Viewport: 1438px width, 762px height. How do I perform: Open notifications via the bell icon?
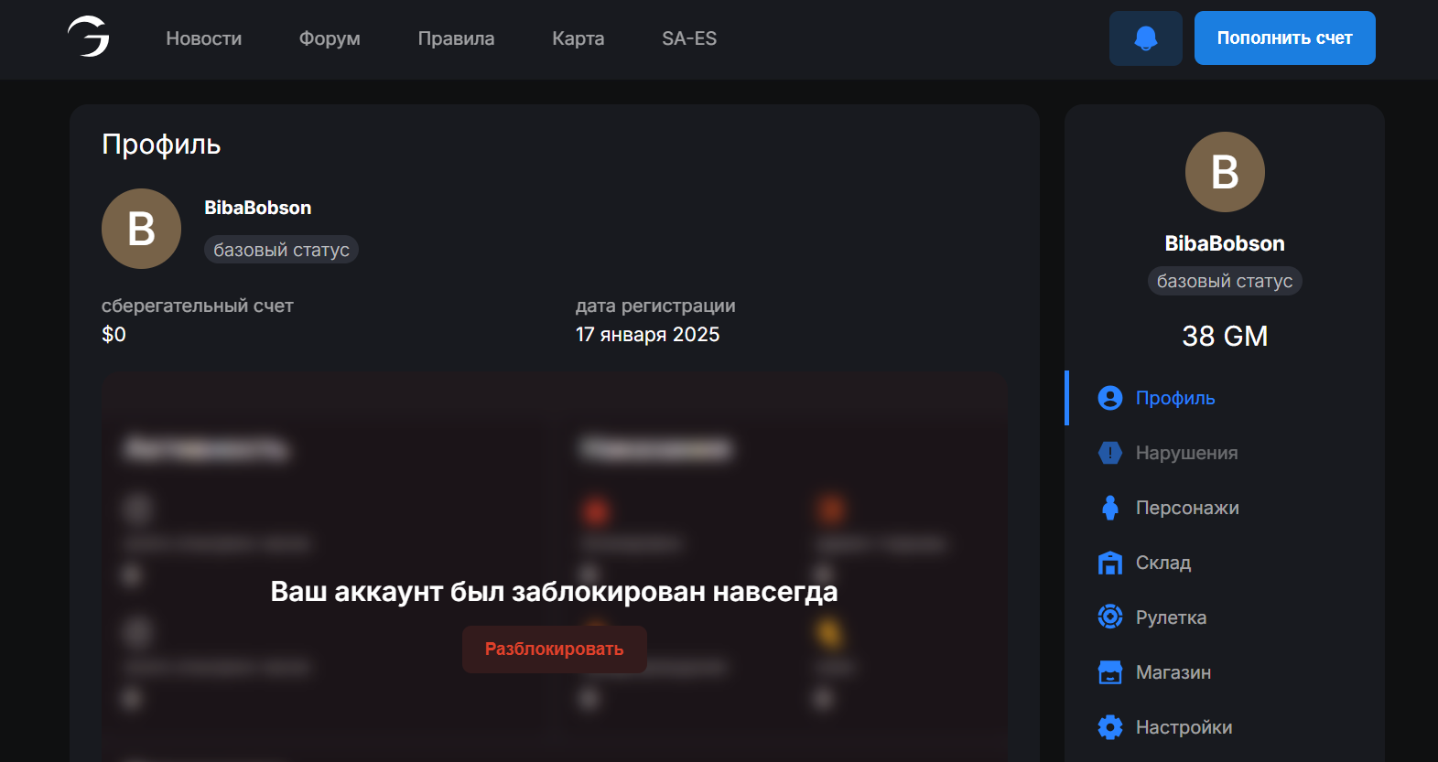tap(1145, 38)
